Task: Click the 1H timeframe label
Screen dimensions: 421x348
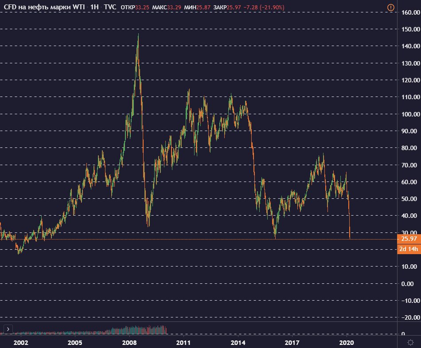Action: coord(94,7)
